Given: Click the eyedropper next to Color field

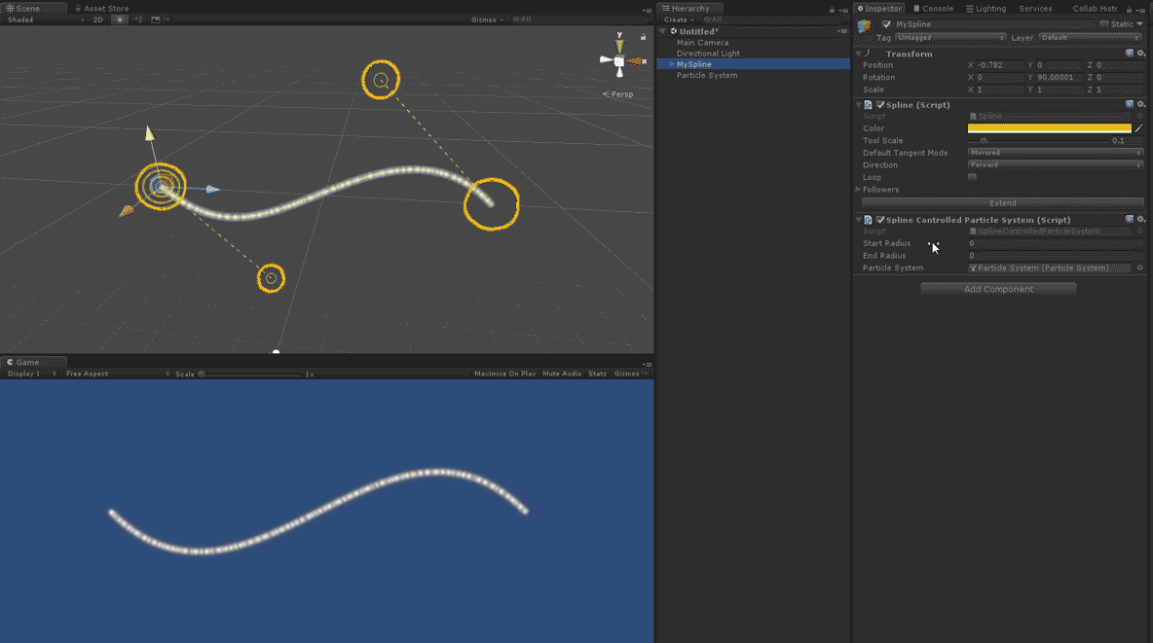Looking at the screenshot, I should [x=1138, y=128].
